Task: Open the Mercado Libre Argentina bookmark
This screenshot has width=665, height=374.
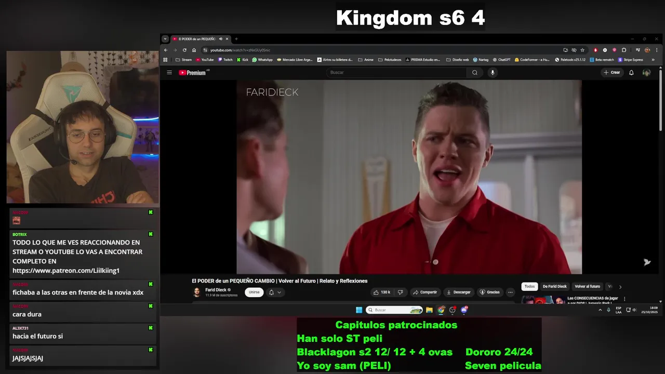Action: [x=295, y=60]
